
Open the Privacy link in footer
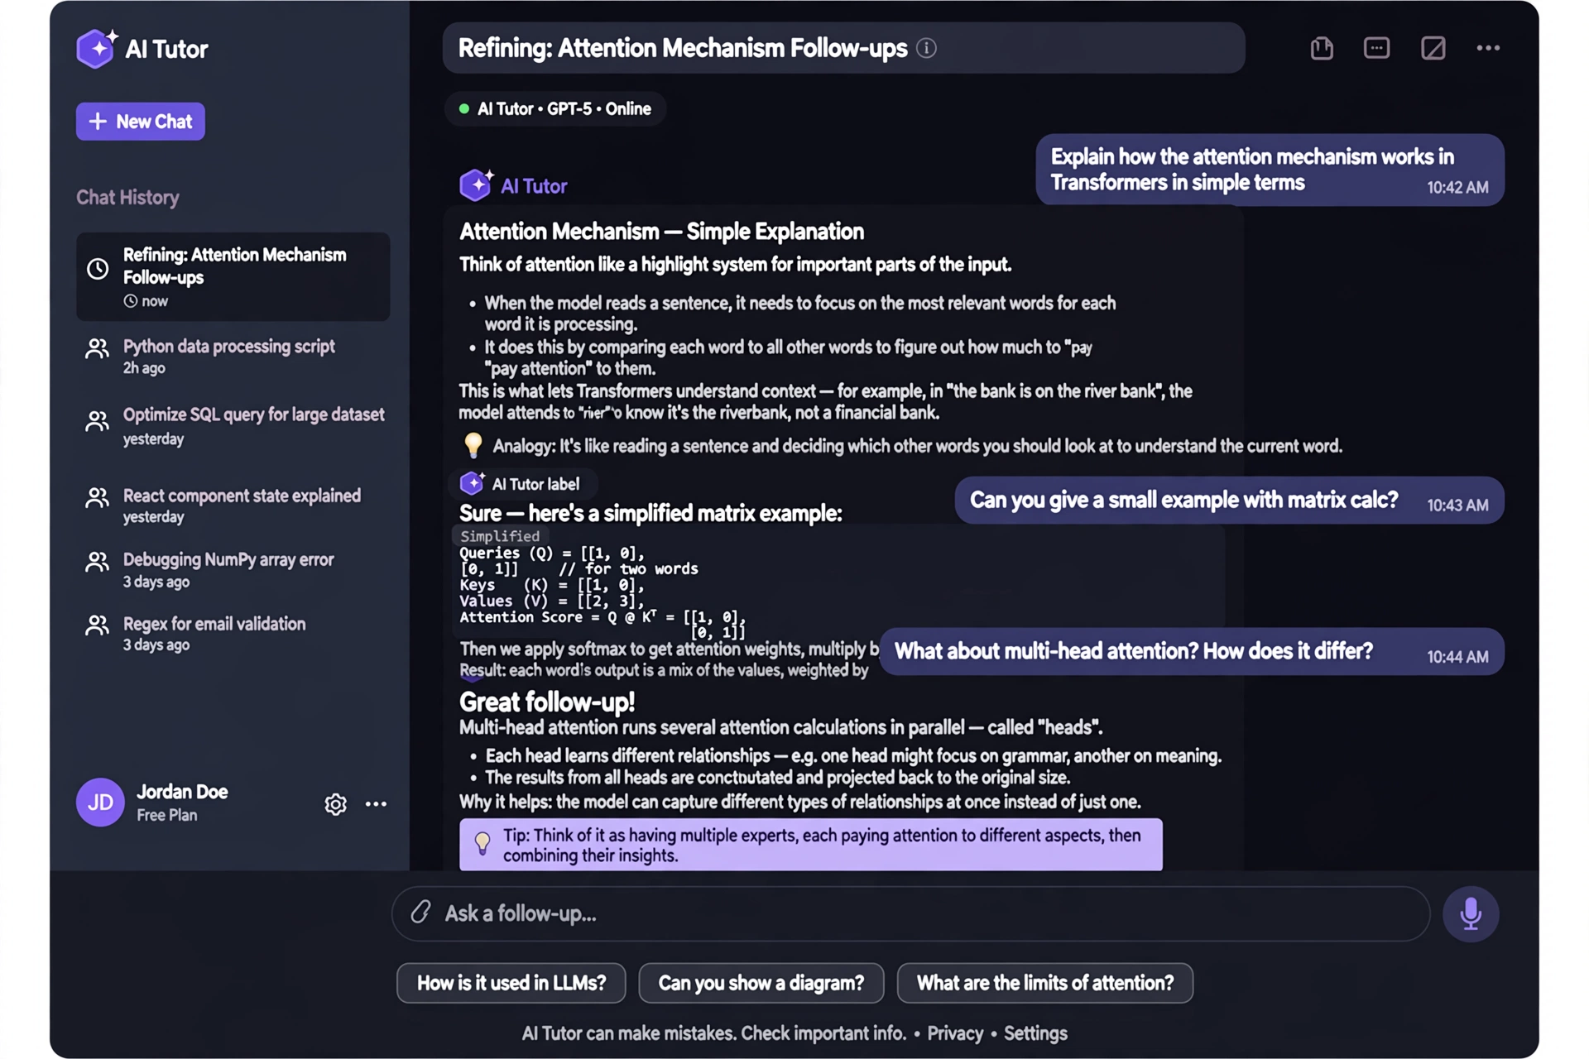955,1033
